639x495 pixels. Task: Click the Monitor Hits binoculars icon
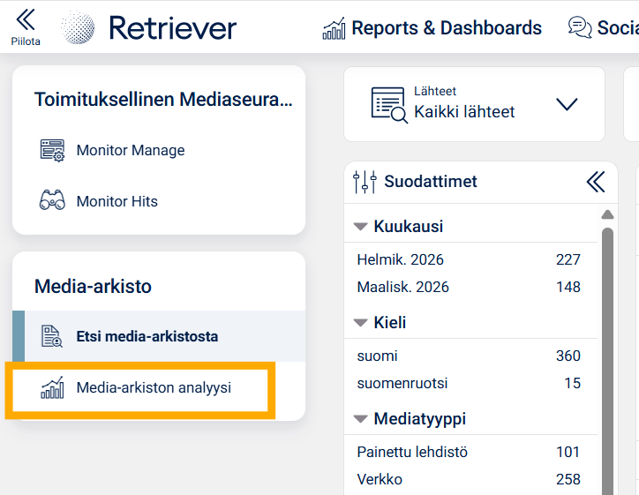click(x=52, y=201)
